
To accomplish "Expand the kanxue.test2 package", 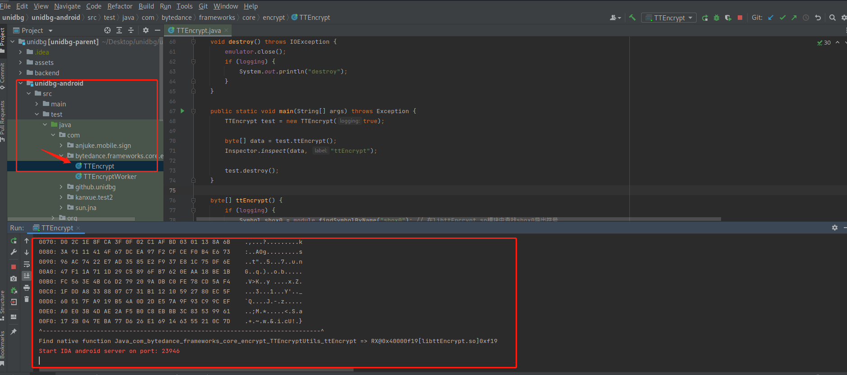I will pos(61,197).
